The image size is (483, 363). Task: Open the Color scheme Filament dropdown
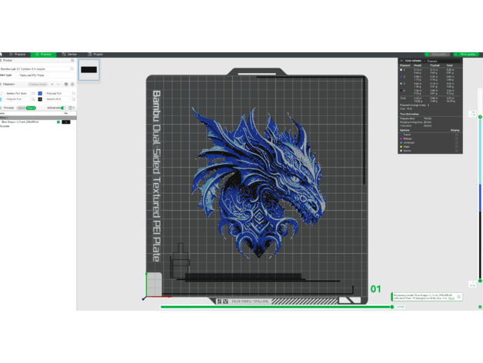441,61
